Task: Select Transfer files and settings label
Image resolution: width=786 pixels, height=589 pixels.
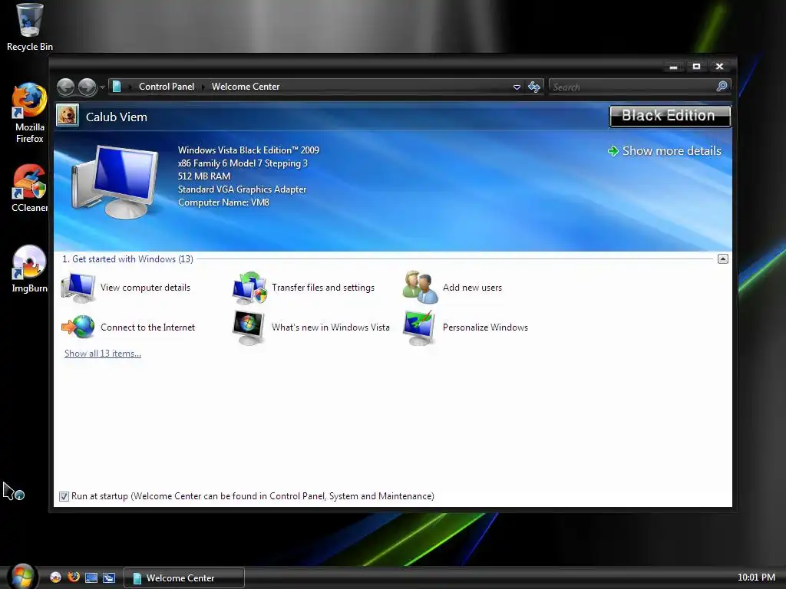Action: 323,288
